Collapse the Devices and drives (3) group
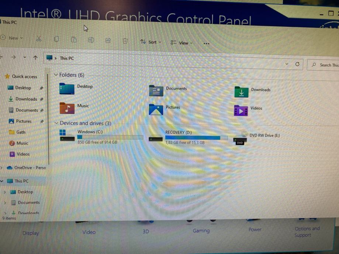Image resolution: width=339 pixels, height=254 pixels. (x=56, y=123)
